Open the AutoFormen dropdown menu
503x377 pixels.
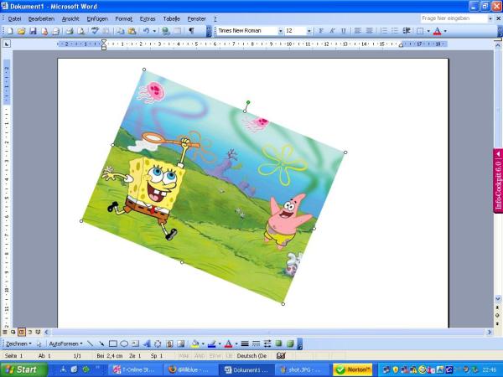point(65,343)
